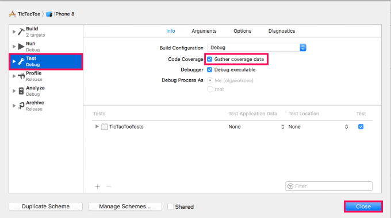Click the Filter input field
Viewport: 391px width, 218px height.
[x=329, y=186]
